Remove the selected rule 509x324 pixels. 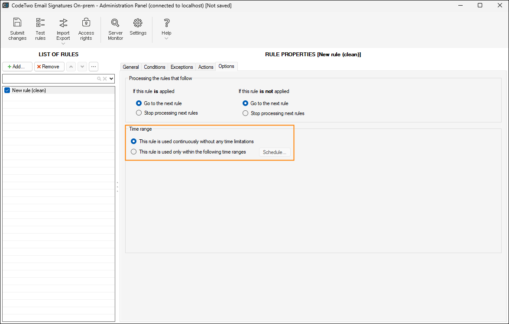(x=49, y=67)
